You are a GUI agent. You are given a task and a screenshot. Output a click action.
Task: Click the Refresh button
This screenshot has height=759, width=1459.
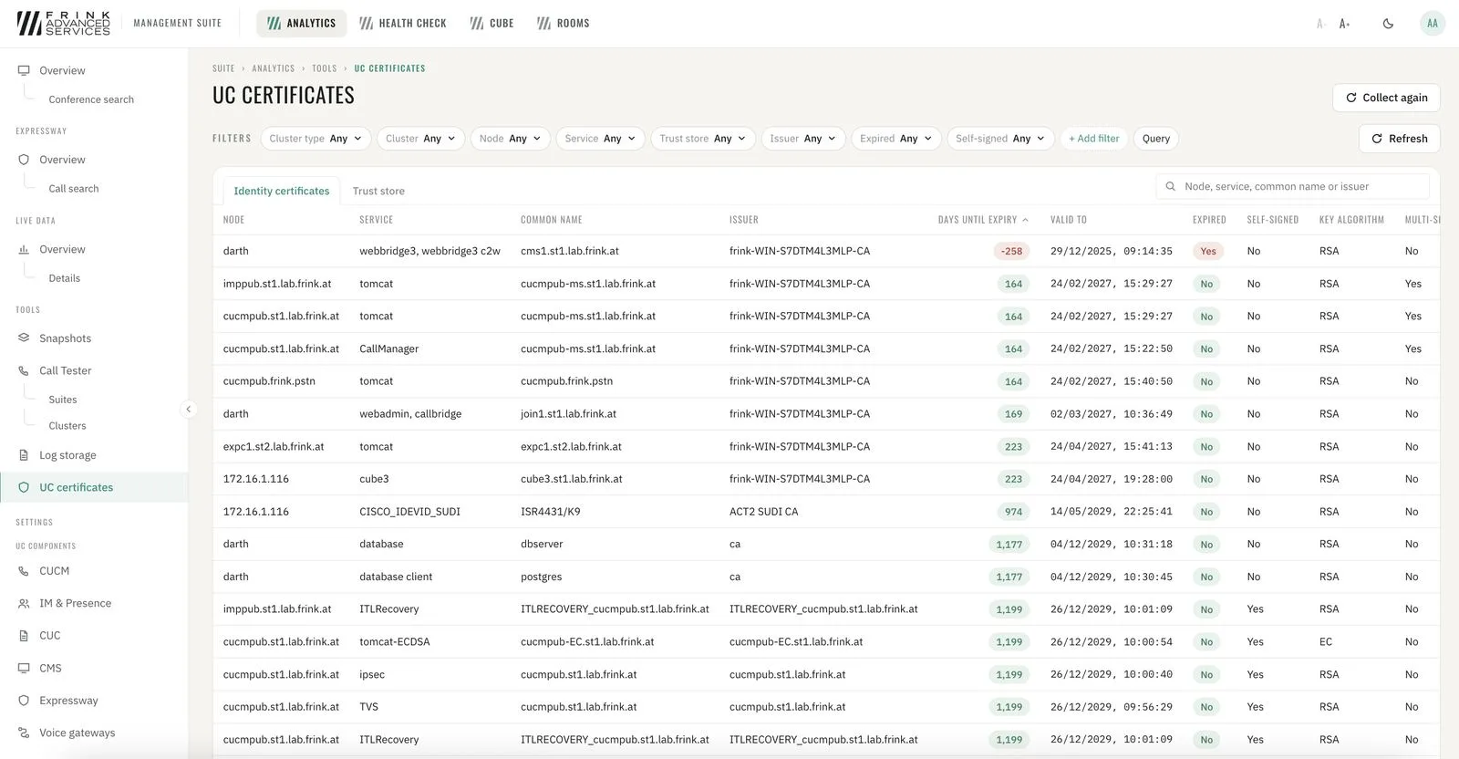1400,139
